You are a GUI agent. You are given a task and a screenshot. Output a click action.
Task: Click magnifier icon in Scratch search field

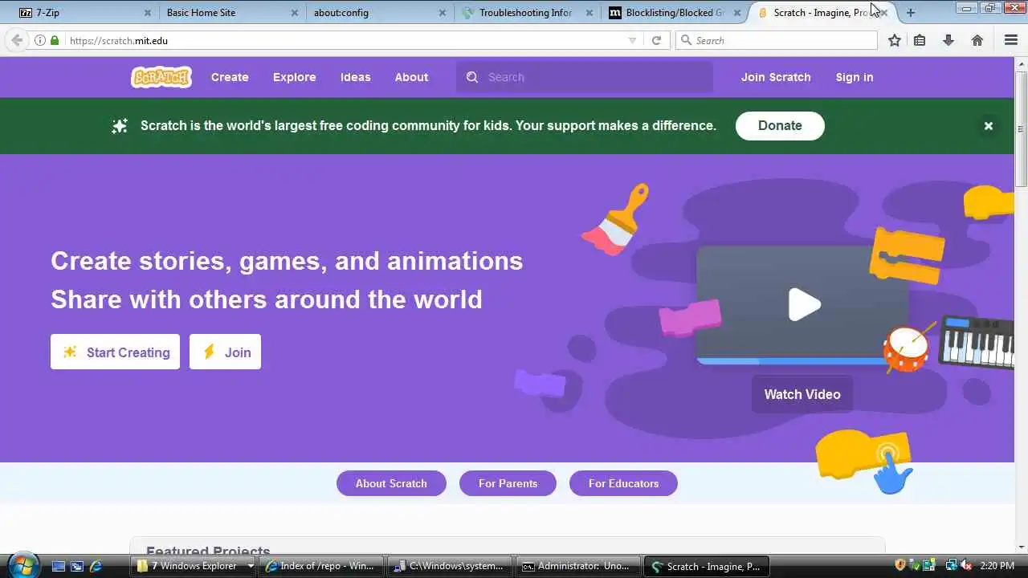[x=472, y=77]
